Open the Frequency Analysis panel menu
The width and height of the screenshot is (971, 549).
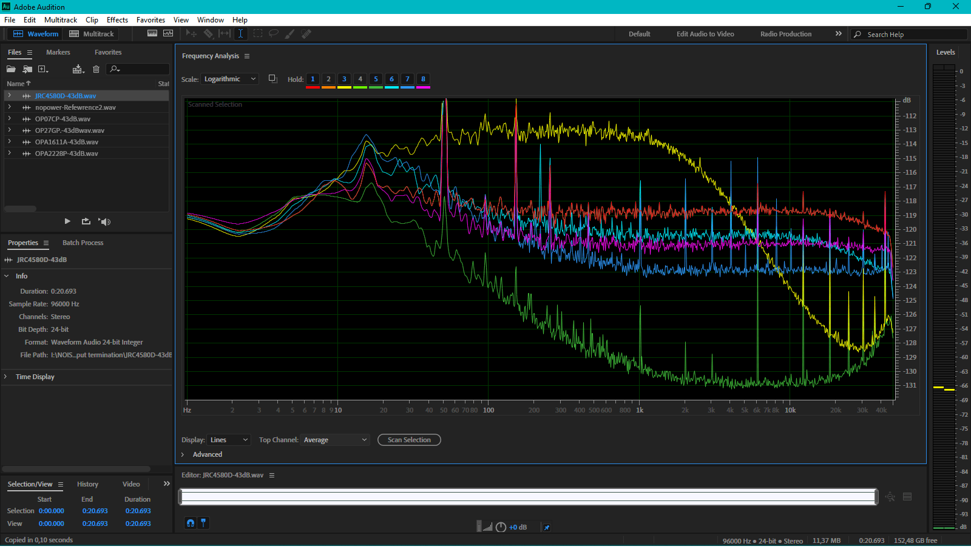pos(247,56)
